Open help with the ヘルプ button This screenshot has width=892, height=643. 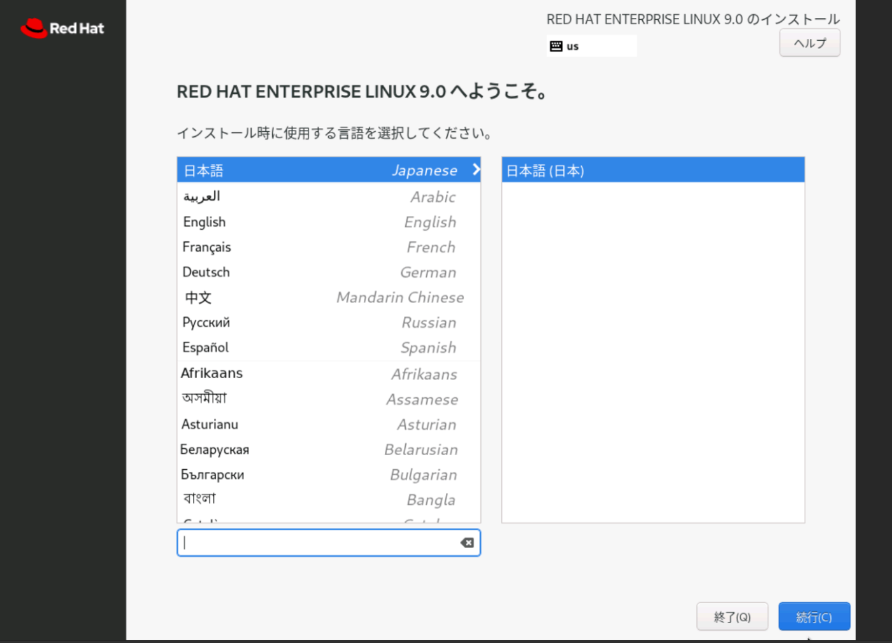point(809,43)
